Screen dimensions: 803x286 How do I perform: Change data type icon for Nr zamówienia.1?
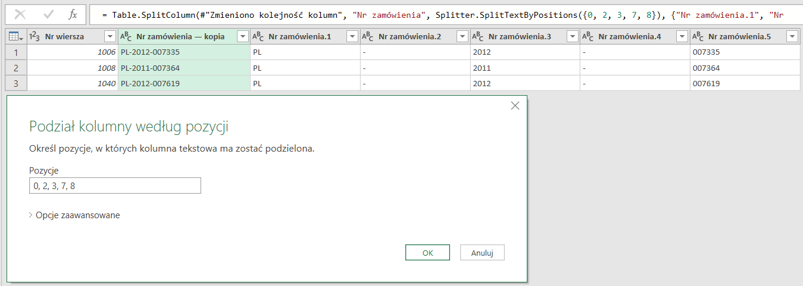point(258,37)
